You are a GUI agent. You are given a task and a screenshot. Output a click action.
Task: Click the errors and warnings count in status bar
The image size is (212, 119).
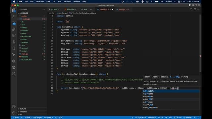(59, 118)
